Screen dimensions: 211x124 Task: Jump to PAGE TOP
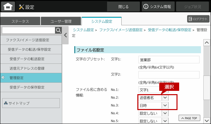(x=189, y=118)
